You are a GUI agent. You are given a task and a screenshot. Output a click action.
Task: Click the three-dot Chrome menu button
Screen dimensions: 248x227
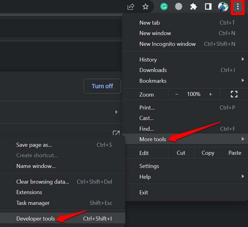pos(238,7)
